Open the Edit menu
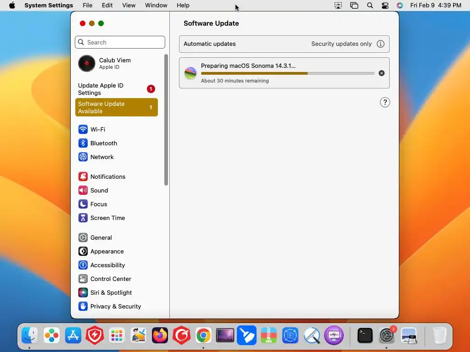 107,5
